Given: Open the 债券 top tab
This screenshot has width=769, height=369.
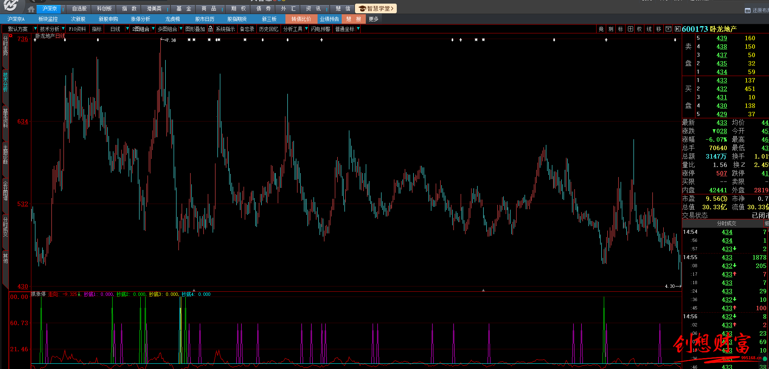Looking at the screenshot, I should [x=263, y=8].
